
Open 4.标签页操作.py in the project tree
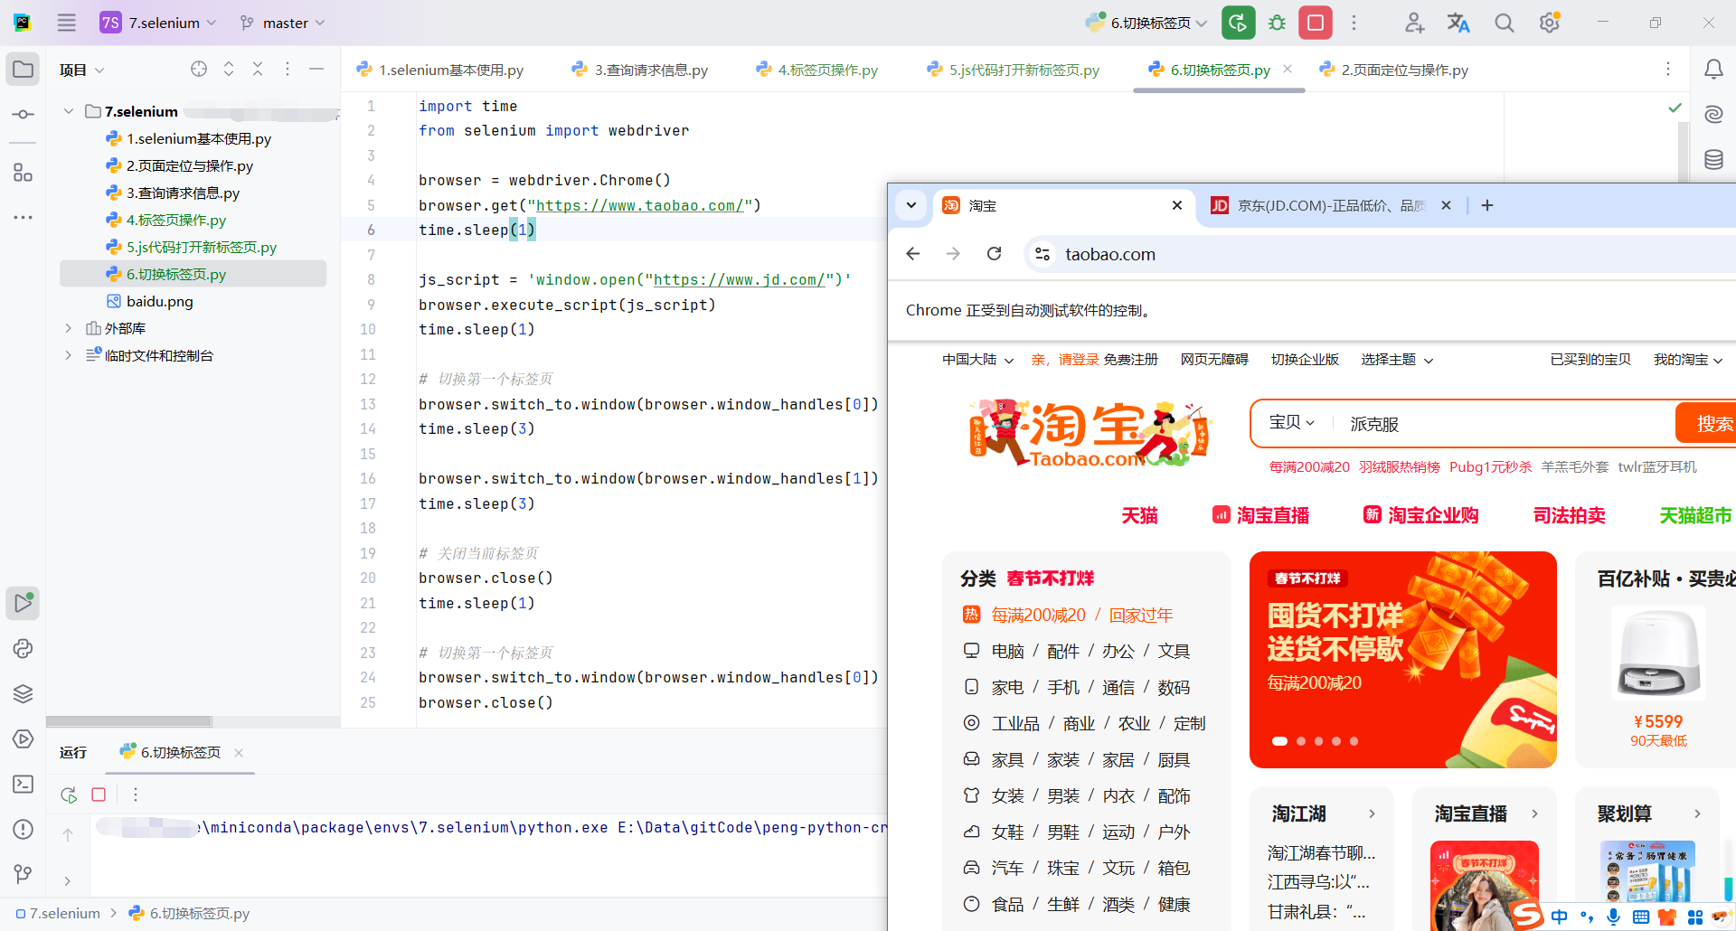tap(166, 220)
